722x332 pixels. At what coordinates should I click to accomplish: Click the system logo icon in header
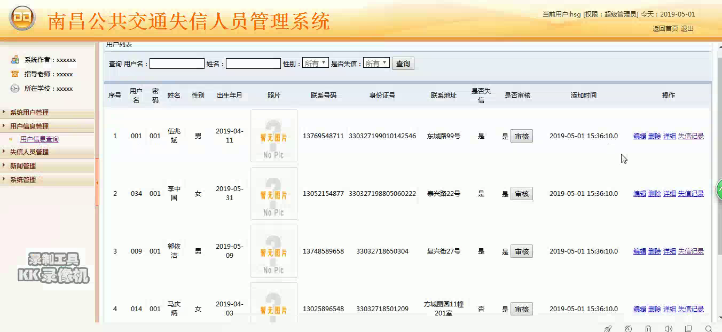click(22, 19)
